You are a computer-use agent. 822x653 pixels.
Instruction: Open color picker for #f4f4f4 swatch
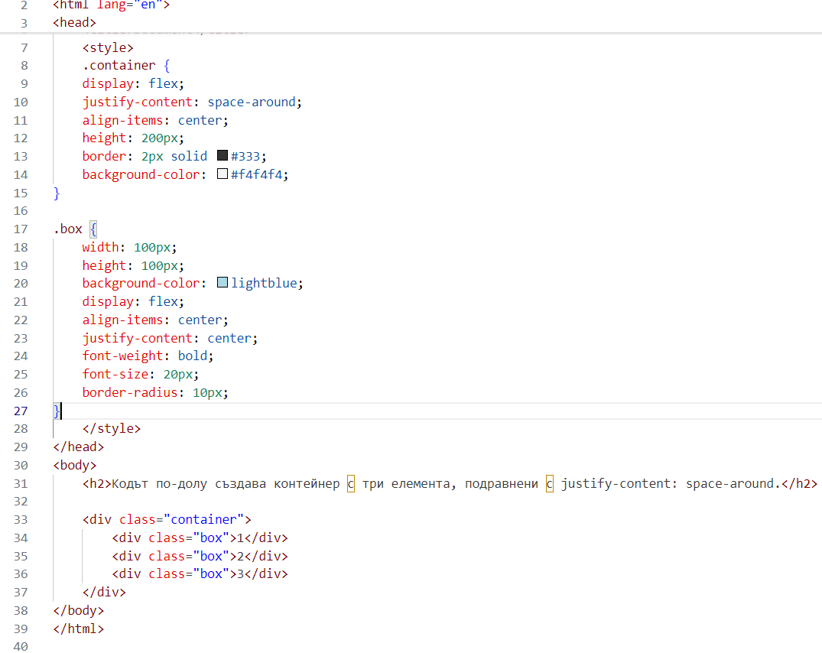tap(223, 174)
